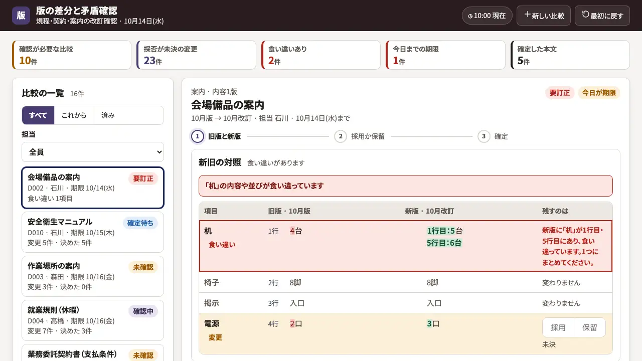The height and width of the screenshot is (361, 642).
Task: Select the 食い違いあり summary card
Action: pyautogui.click(x=321, y=55)
